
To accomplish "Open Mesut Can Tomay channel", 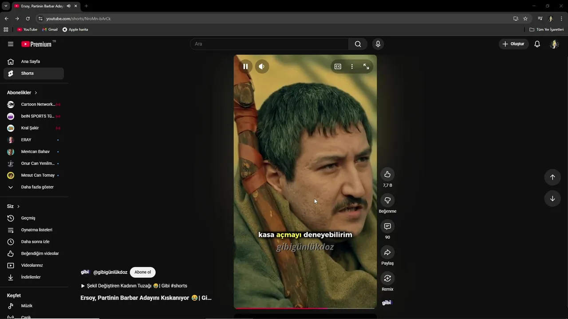I will [34, 175].
